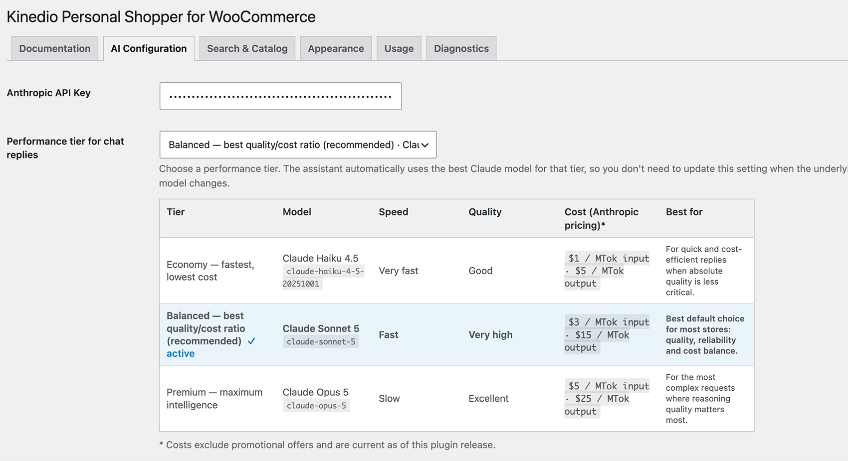Switch to the Search & Catalog tab
Screen dimensions: 848x461
[x=247, y=48]
